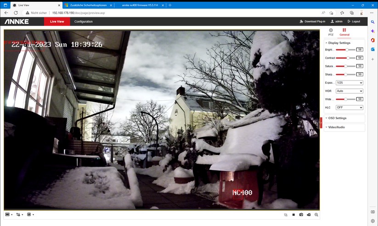
Task: Click the crop/regional exposure icon below video
Action: click(x=286, y=214)
